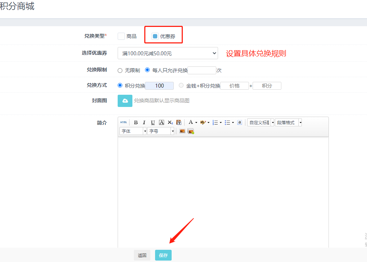Select the 无限制 radio option
This screenshot has height=262, width=367.
120,71
